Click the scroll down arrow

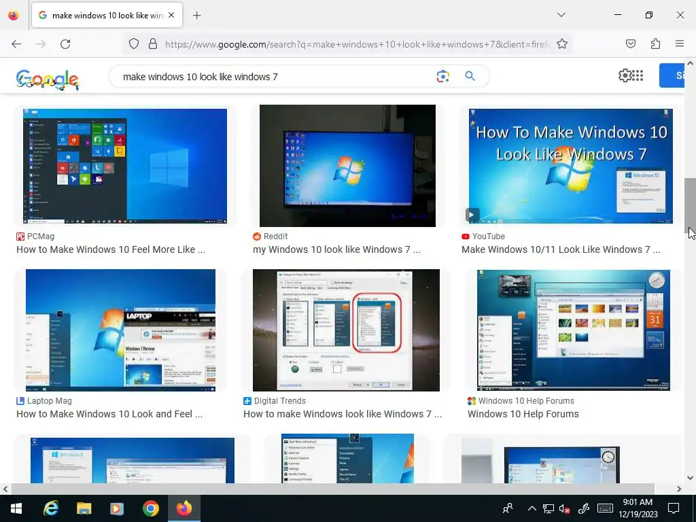691,478
